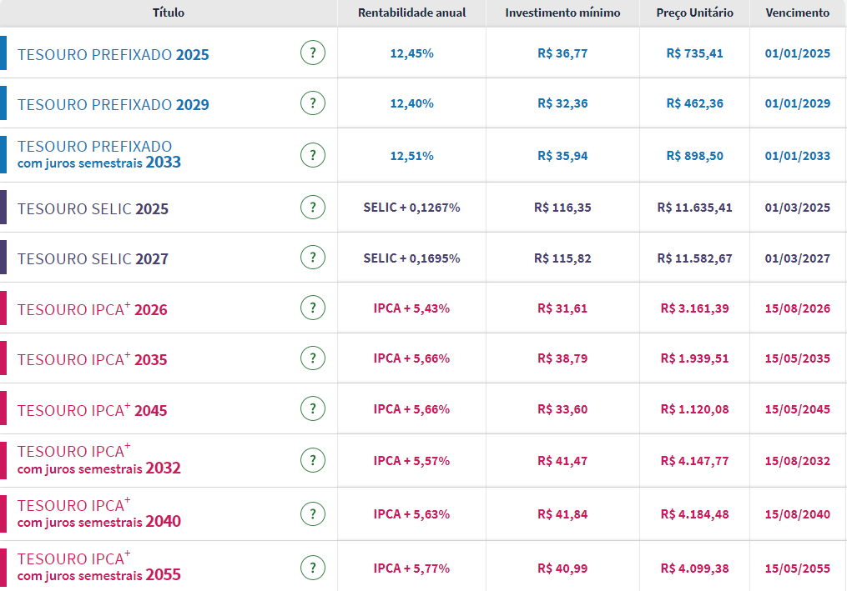Click question mark for Tesouro Selic 2025
This screenshot has width=847, height=591.
(313, 208)
